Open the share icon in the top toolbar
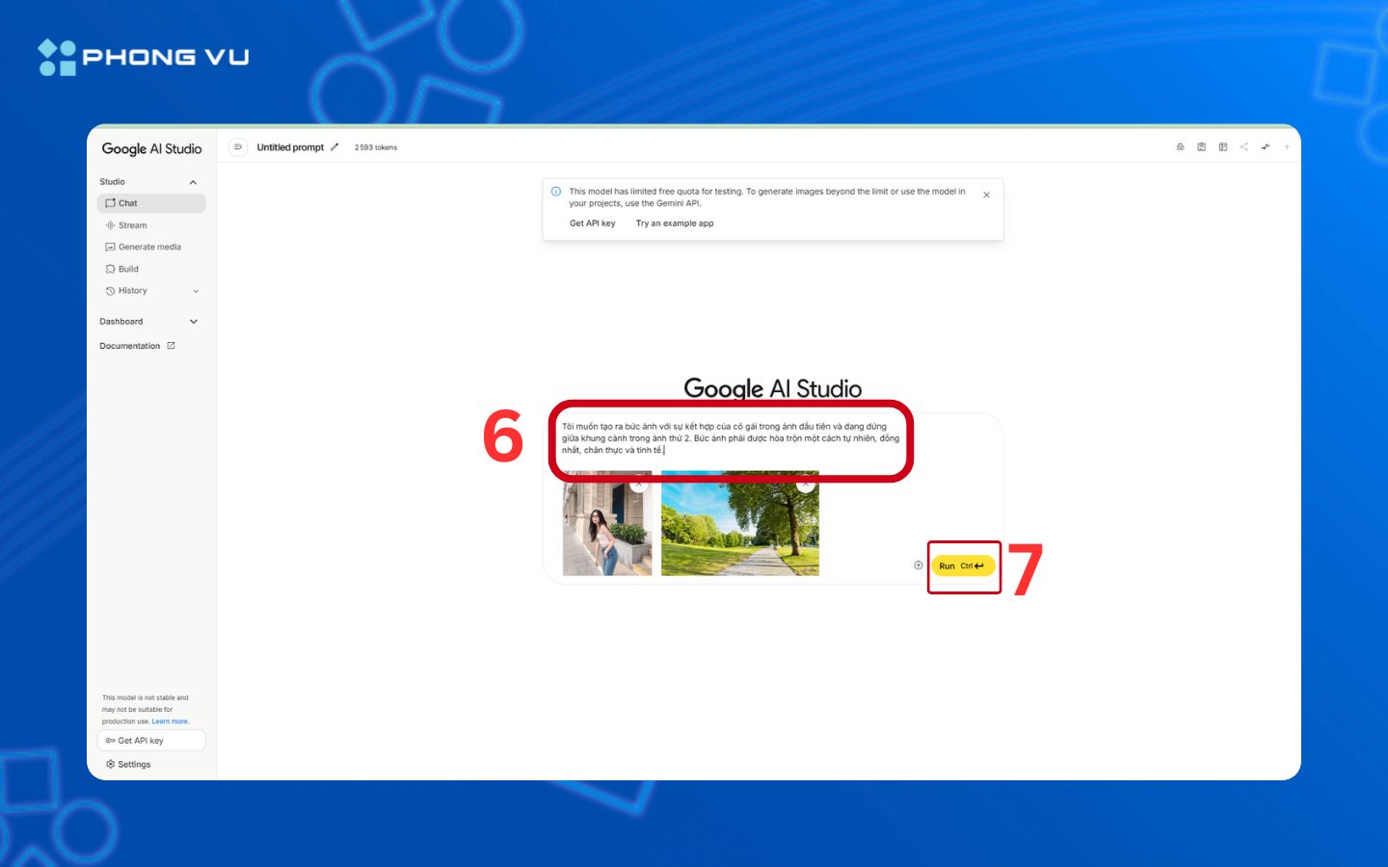This screenshot has height=867, width=1388. point(1243,147)
